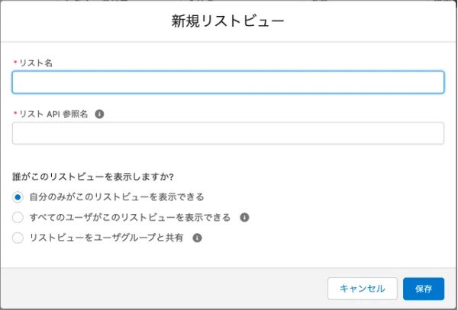Select 自分のみがこのリストビューを表示できる radio button
The height and width of the screenshot is (310, 458).
(18, 197)
